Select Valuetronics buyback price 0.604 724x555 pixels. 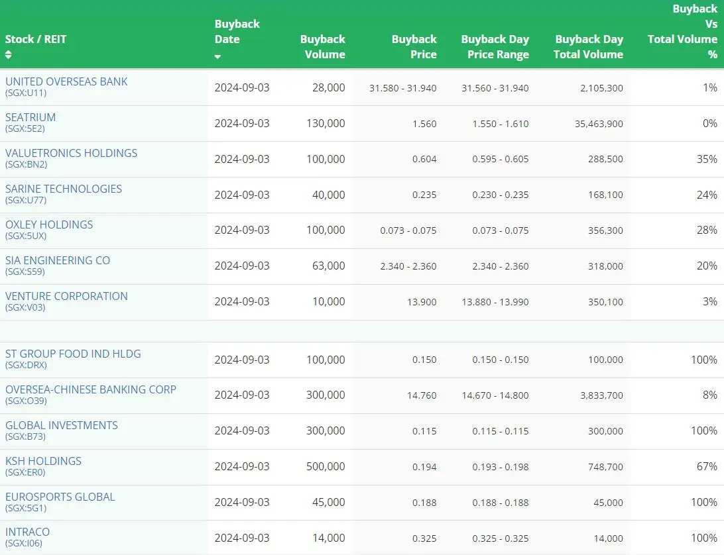pyautogui.click(x=424, y=159)
